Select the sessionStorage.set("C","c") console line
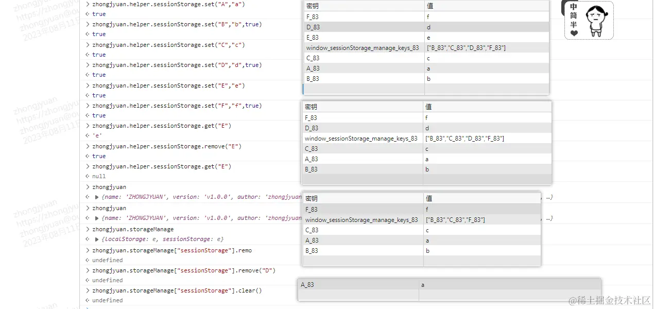654x309 pixels. pyautogui.click(x=168, y=45)
